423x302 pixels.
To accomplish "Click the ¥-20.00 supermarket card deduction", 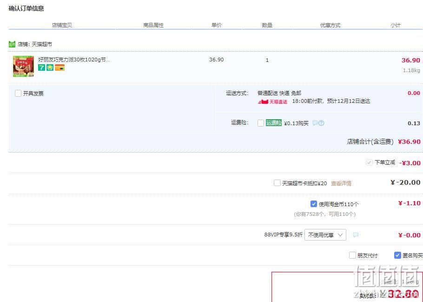I will tap(405, 182).
